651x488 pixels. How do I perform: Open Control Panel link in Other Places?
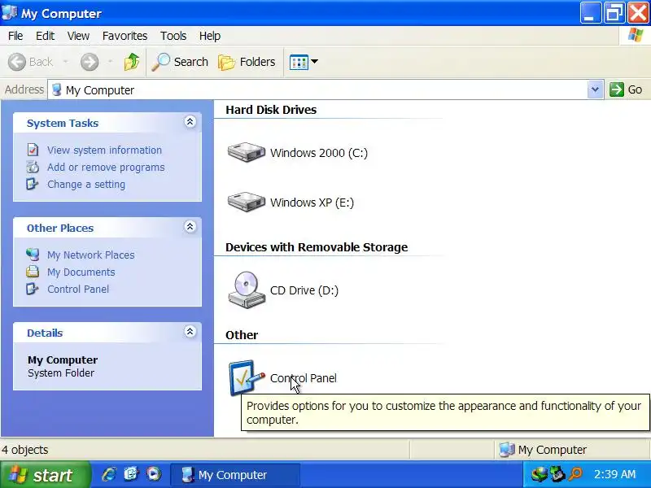78,290
